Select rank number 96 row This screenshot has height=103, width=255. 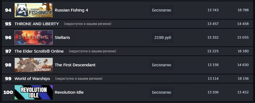click(127, 38)
